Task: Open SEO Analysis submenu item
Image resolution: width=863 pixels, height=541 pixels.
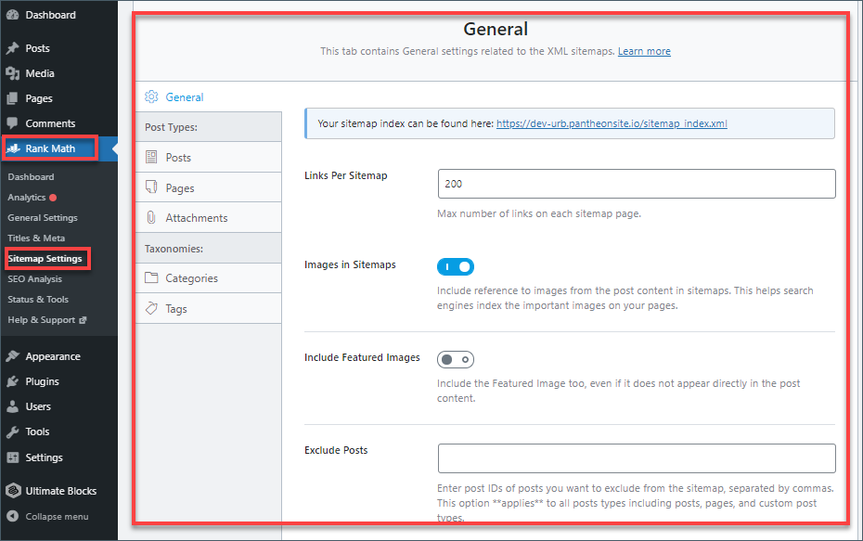Action: click(34, 278)
